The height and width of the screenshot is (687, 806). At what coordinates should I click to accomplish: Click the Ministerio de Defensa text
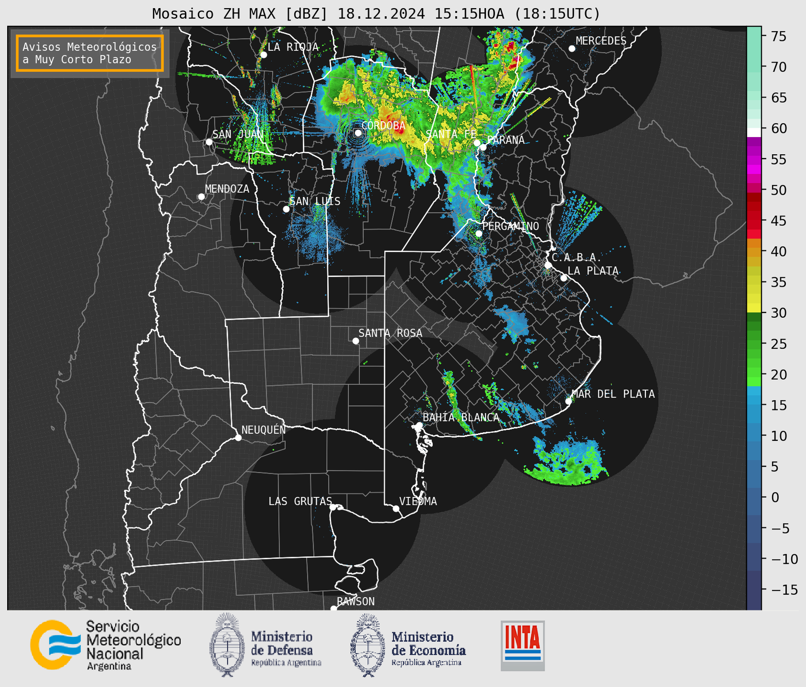286,649
